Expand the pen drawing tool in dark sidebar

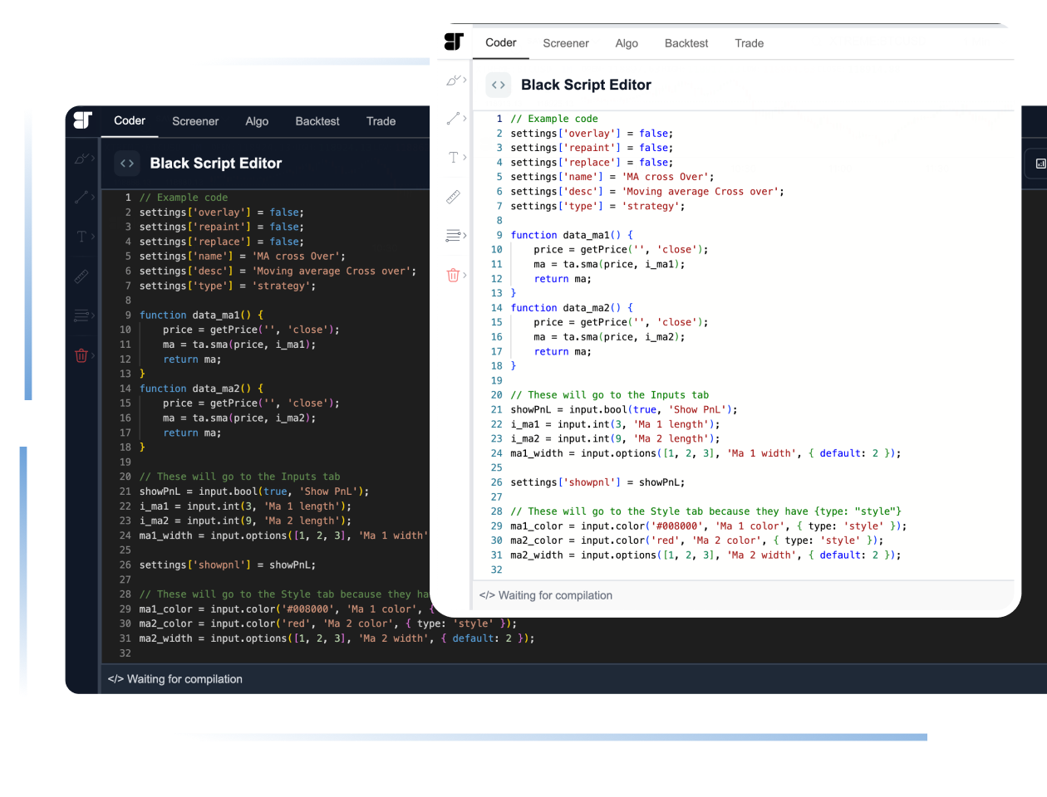pos(92,159)
